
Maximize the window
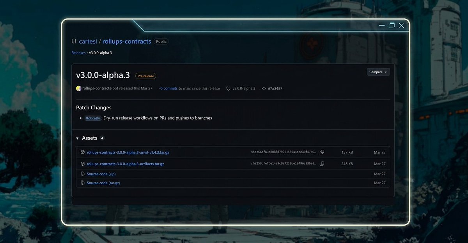[392, 26]
